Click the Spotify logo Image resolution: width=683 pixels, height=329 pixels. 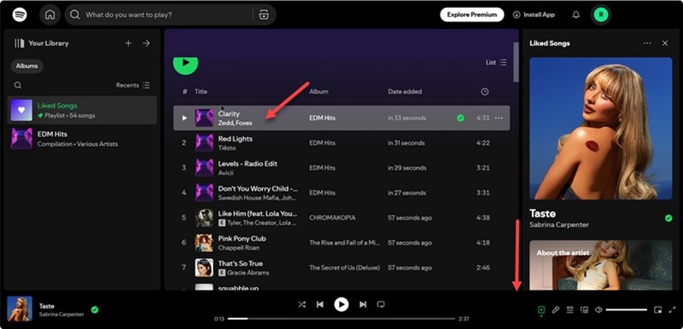click(20, 14)
